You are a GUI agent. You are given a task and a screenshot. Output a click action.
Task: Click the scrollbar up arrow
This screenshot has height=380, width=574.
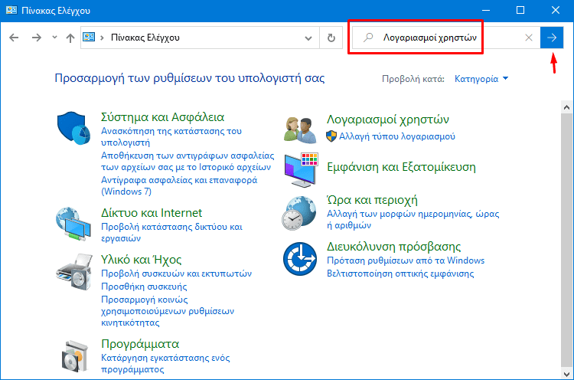click(566, 107)
